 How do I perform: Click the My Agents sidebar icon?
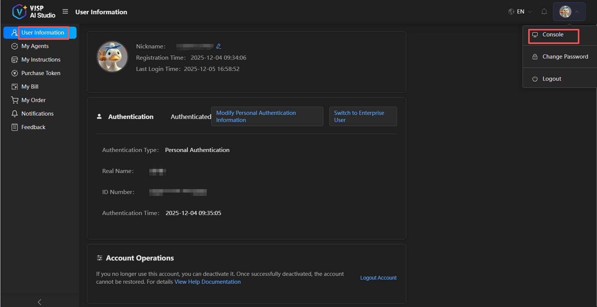15,46
